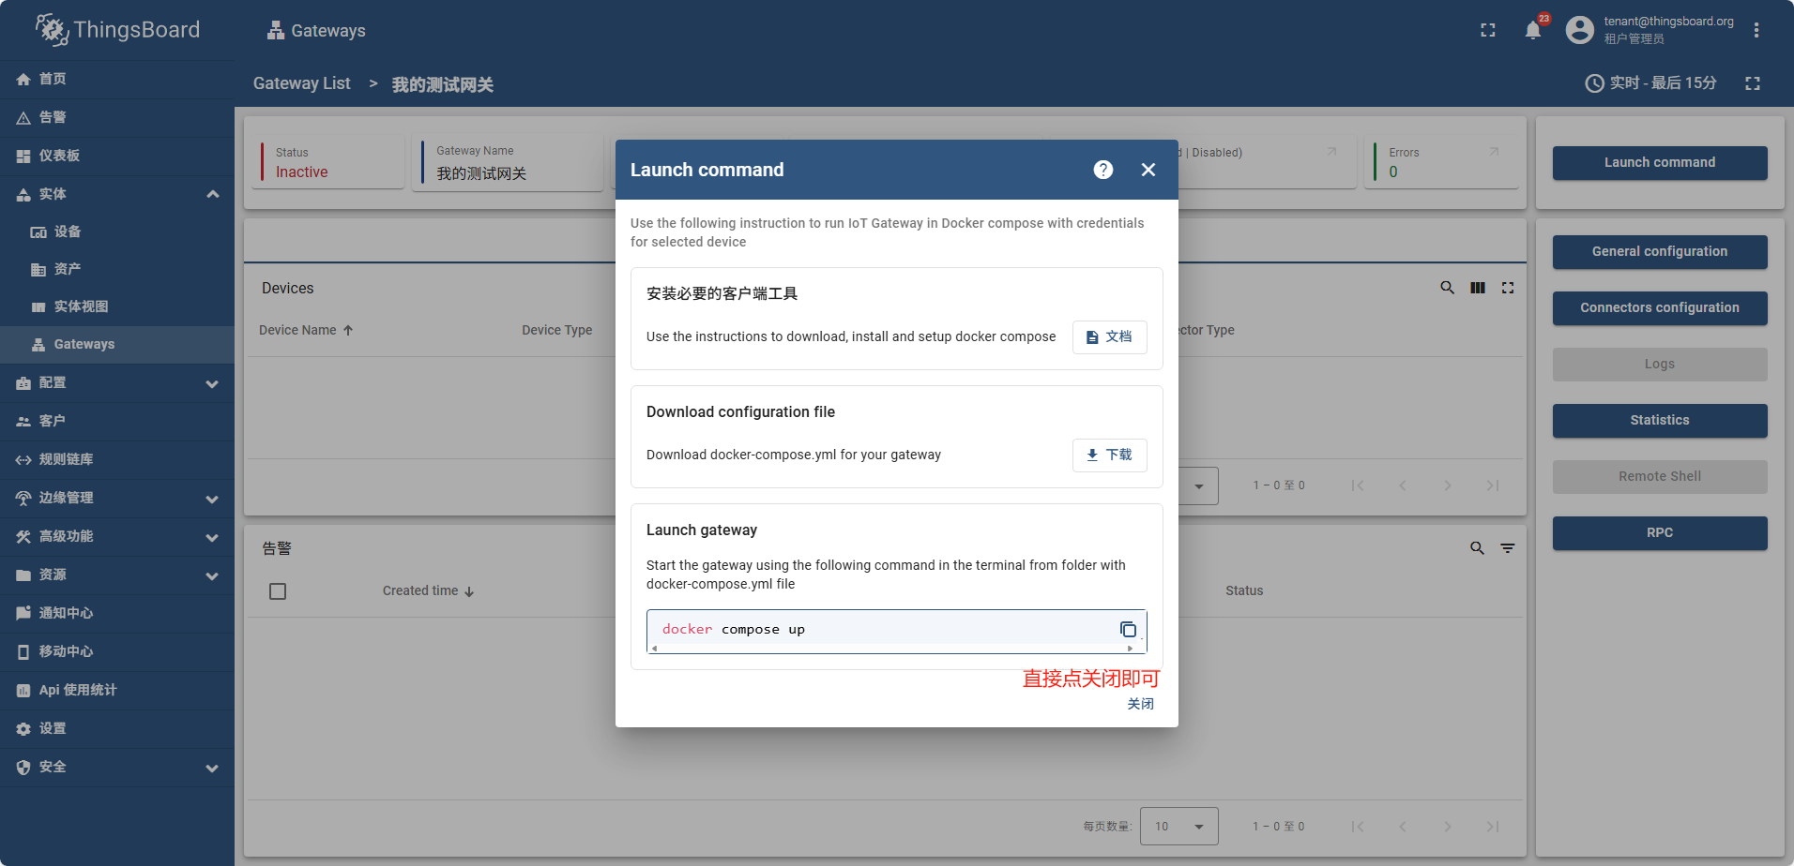Open the alarms page size dropdown

1178,827
